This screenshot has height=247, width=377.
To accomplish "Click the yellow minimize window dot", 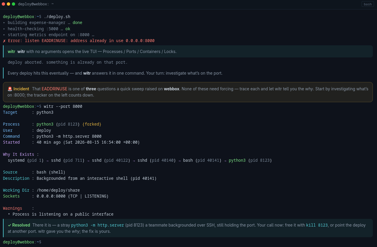I will tap(8, 4).
